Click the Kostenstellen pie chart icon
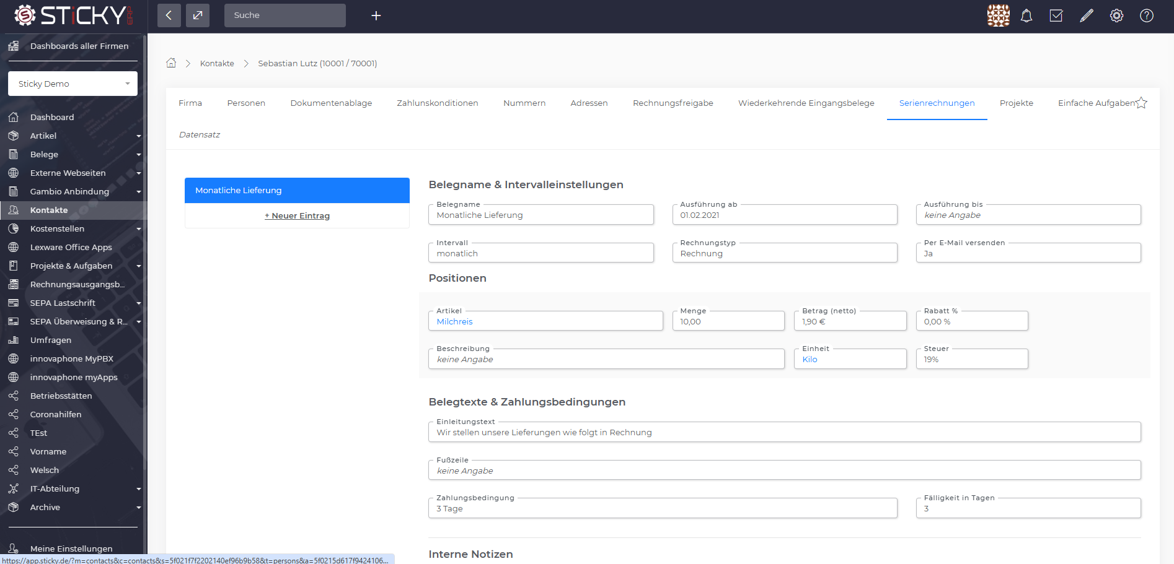The image size is (1174, 564). click(x=13, y=228)
